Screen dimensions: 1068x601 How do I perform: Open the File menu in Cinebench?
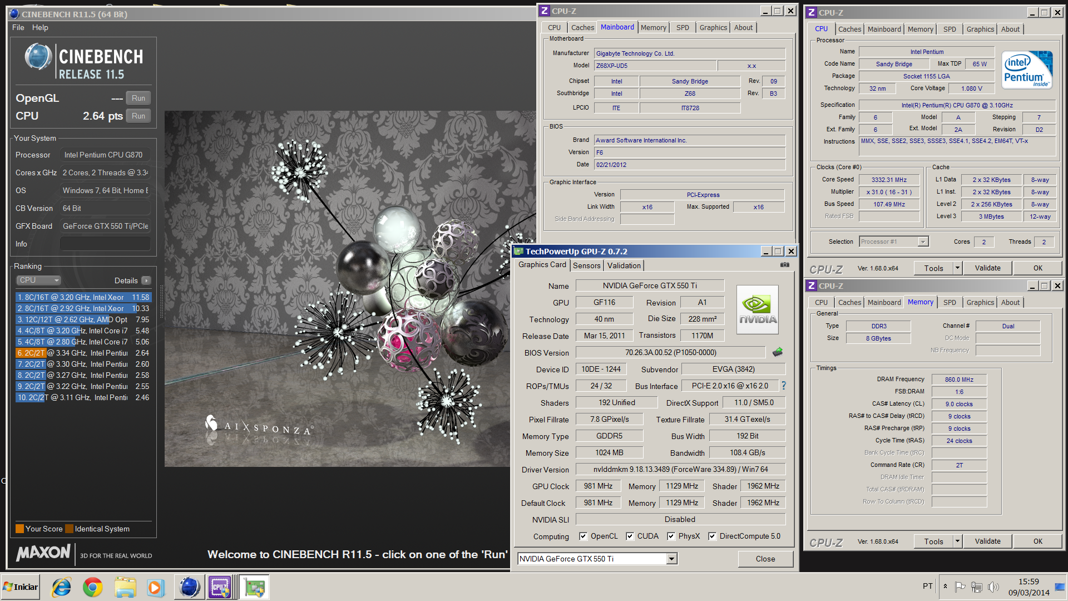[18, 27]
